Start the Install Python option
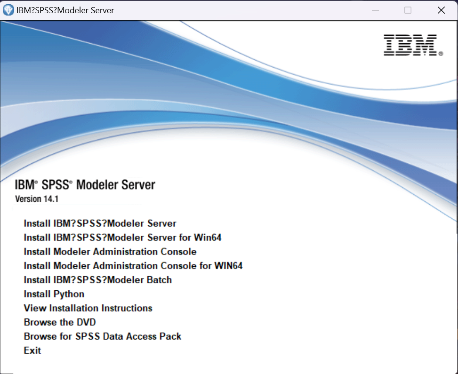Viewport: 458px width, 374px height. [54, 294]
